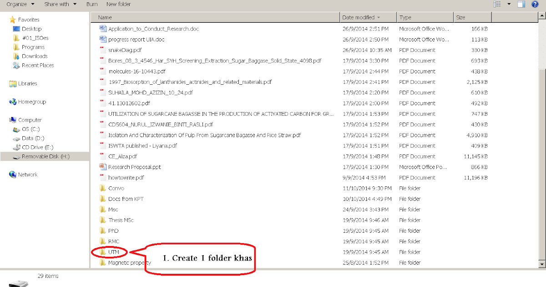Create a New folder
546x287 pixels.
point(118,4)
